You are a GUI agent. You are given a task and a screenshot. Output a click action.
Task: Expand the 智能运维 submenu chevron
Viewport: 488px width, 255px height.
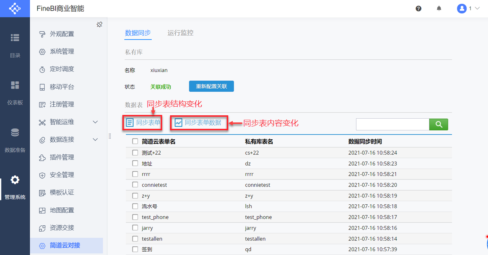click(95, 122)
